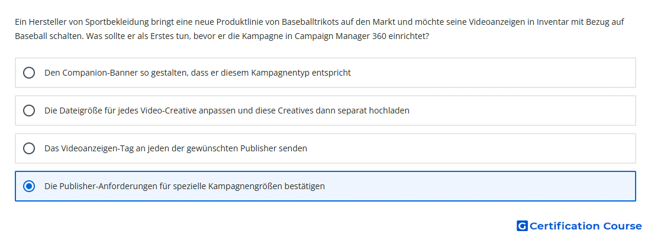Open the Certification Course link text
This screenshot has height=237, width=651.
[x=586, y=226]
